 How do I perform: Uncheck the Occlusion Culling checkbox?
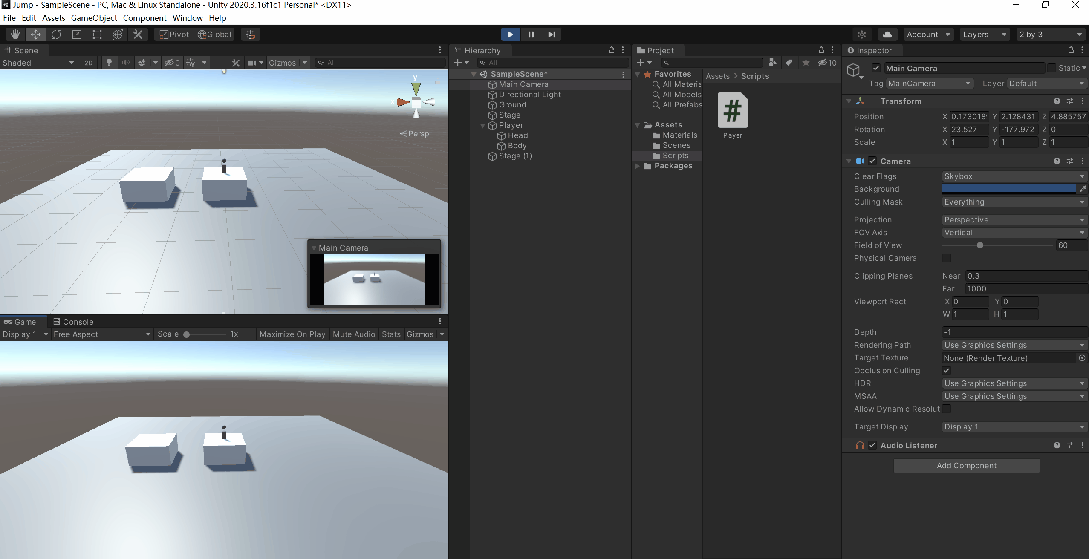click(946, 371)
